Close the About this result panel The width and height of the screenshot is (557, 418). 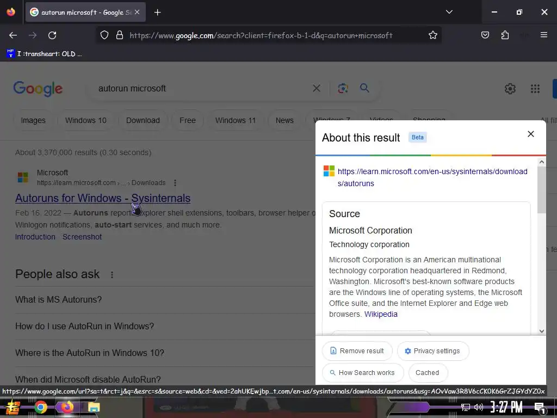point(531,134)
